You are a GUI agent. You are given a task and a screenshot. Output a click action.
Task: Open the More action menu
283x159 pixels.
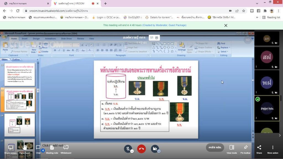click(x=273, y=149)
